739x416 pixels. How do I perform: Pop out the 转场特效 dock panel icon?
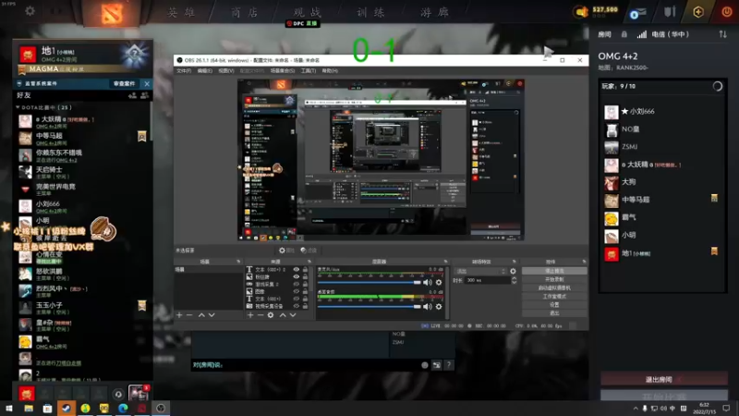(x=514, y=262)
